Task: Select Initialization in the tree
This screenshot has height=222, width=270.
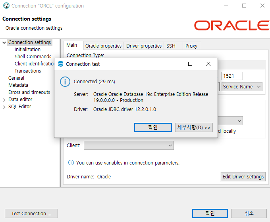Action: (27, 50)
